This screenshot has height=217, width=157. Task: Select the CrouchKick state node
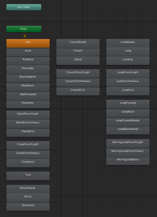tap(78, 91)
